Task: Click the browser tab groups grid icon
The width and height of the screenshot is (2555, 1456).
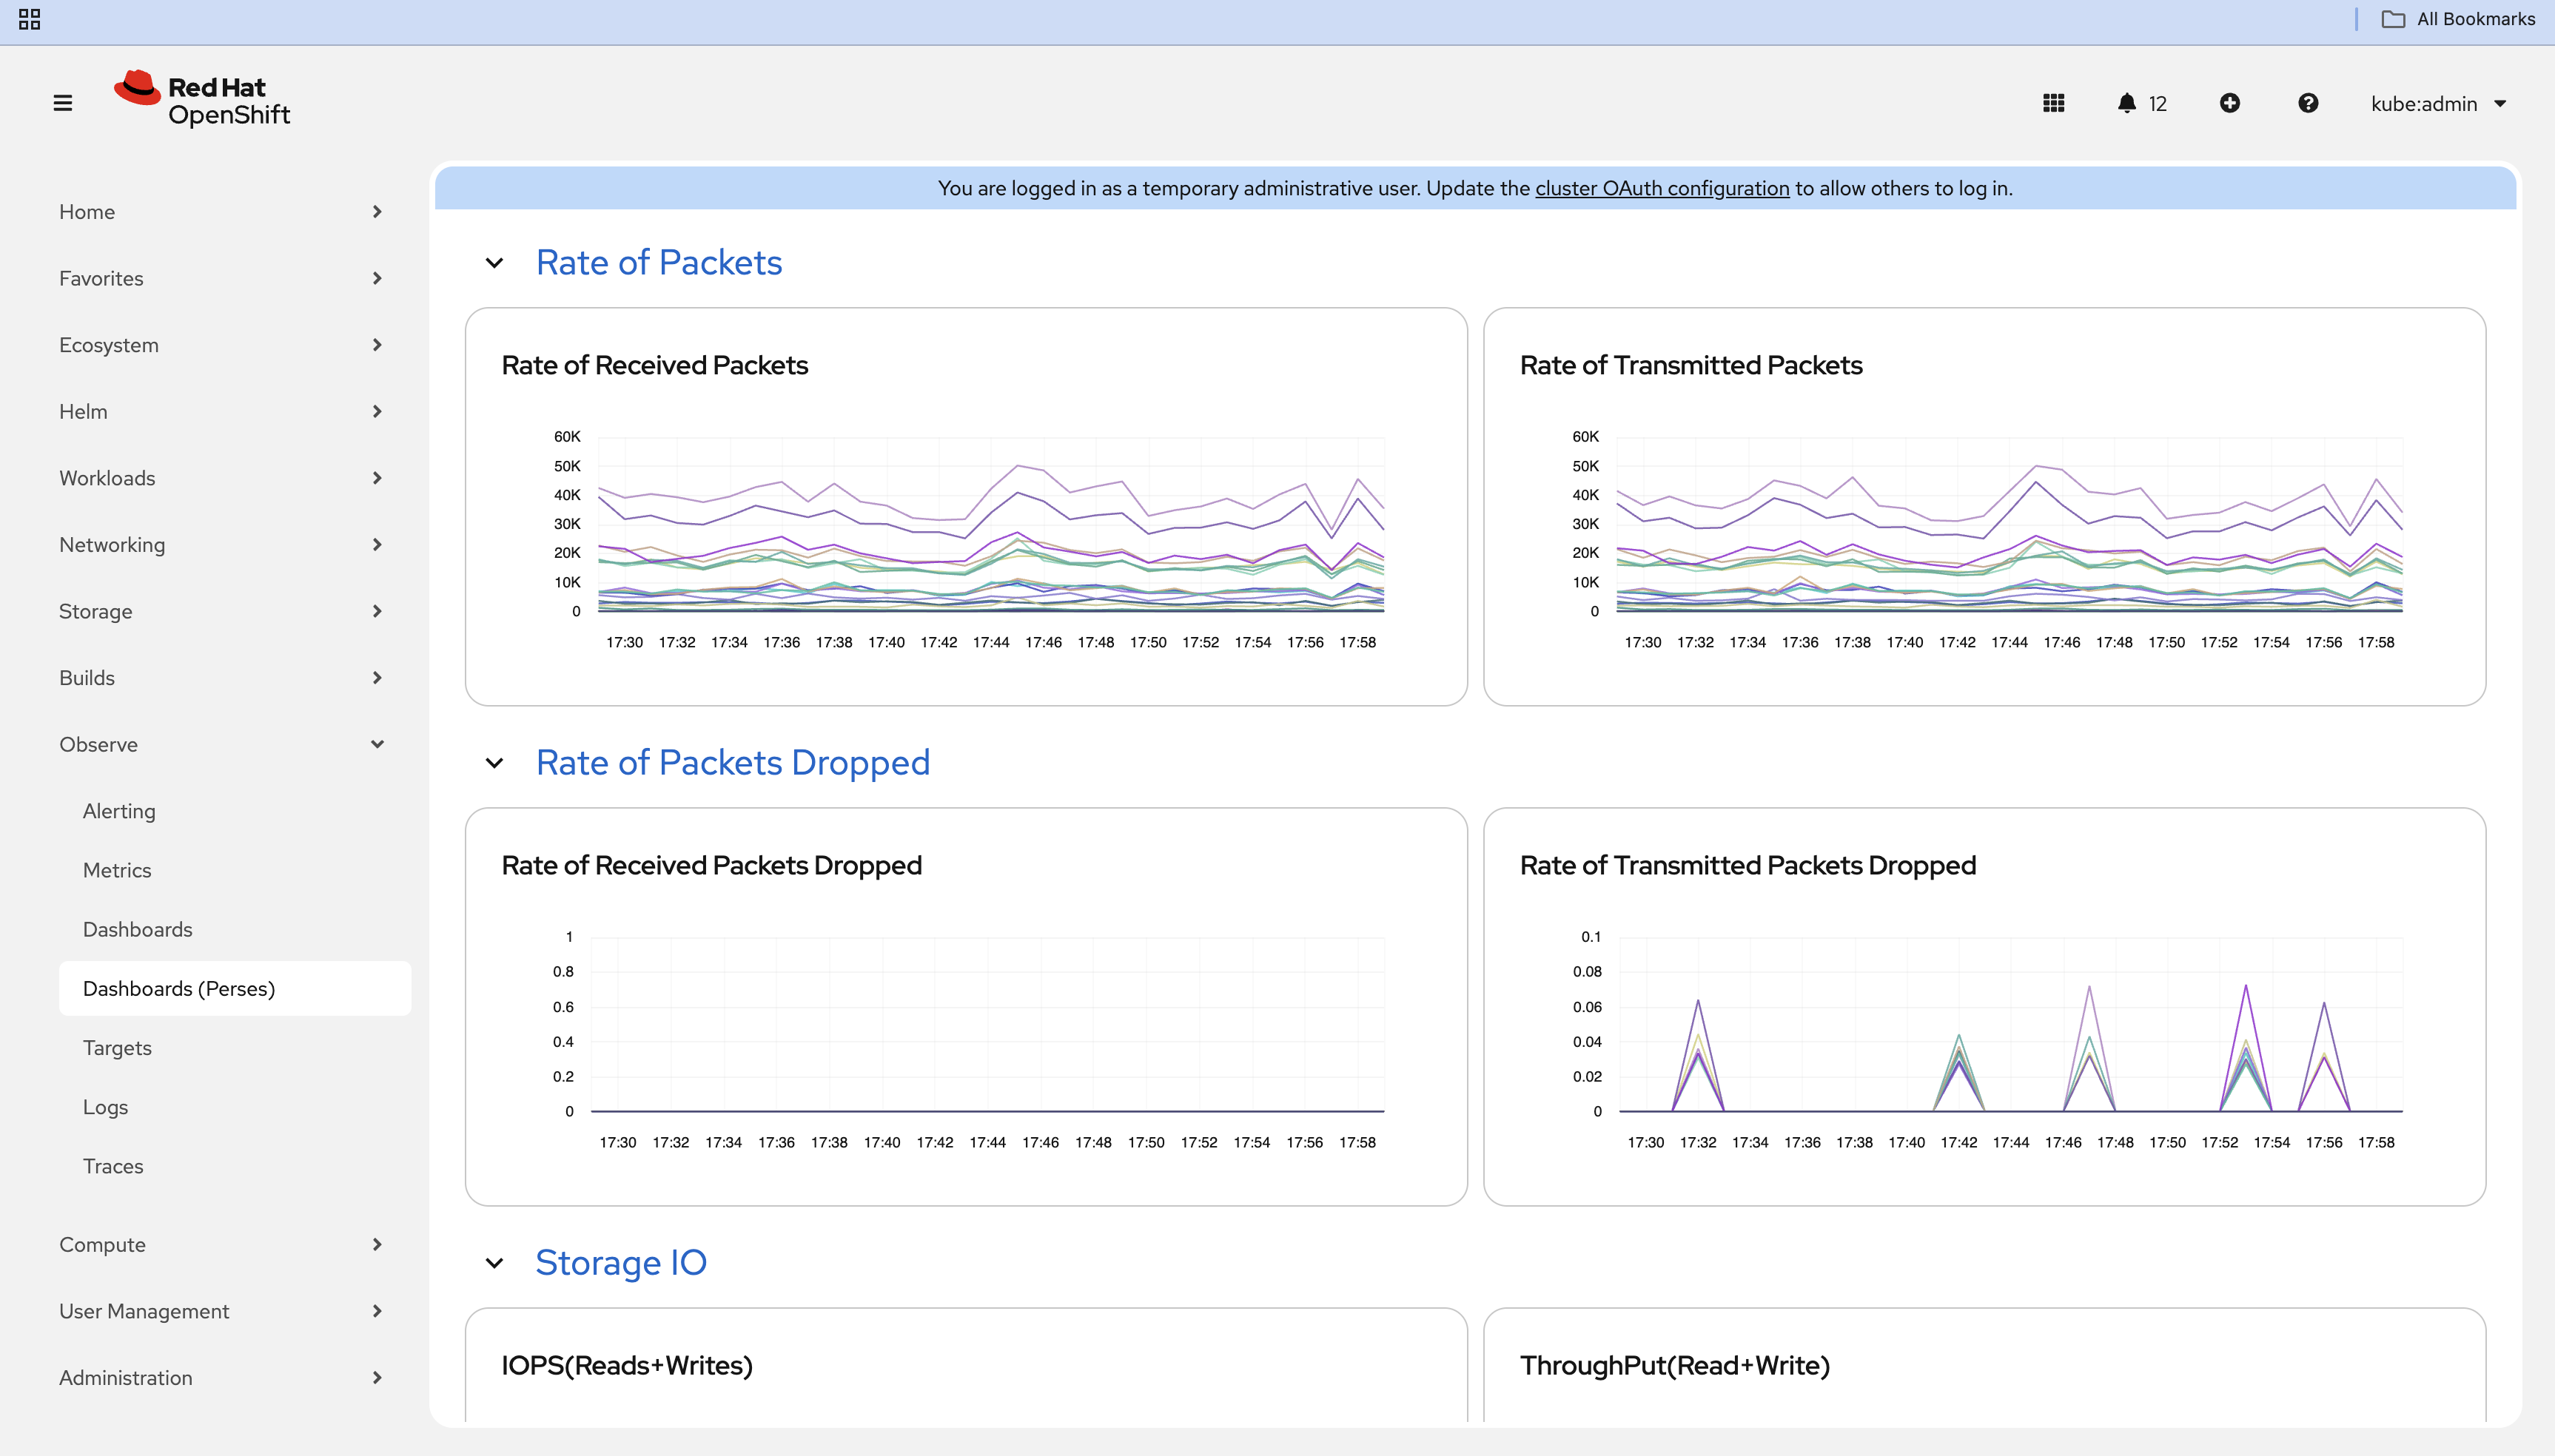Action: 29,19
